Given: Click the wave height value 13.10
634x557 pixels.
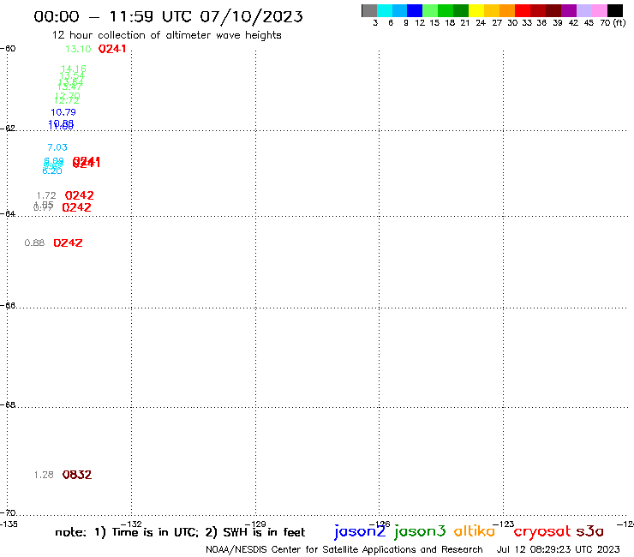Looking at the screenshot, I should pyautogui.click(x=78, y=49).
